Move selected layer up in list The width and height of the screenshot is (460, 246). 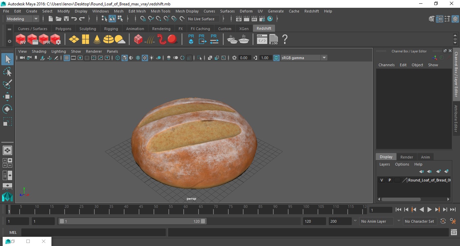pyautogui.click(x=421, y=172)
